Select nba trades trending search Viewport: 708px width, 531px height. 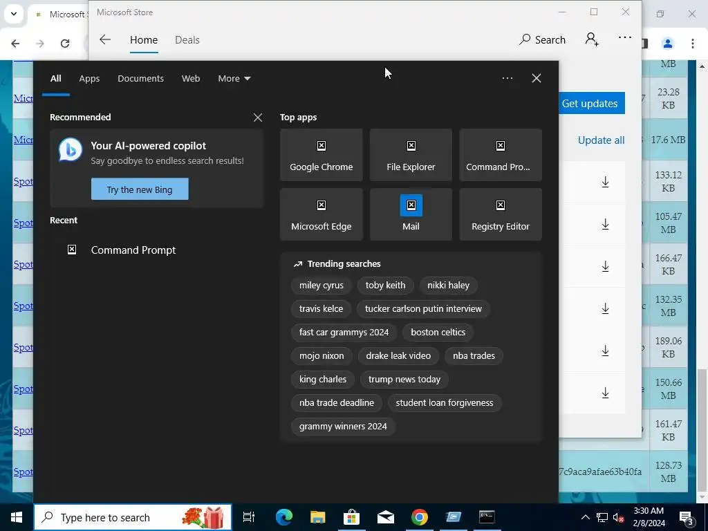(474, 356)
